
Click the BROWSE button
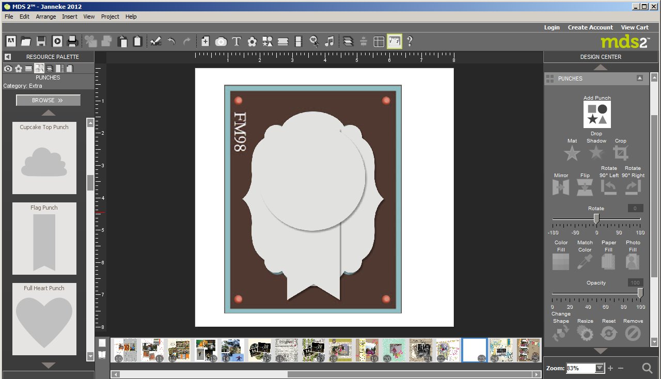[x=48, y=100]
